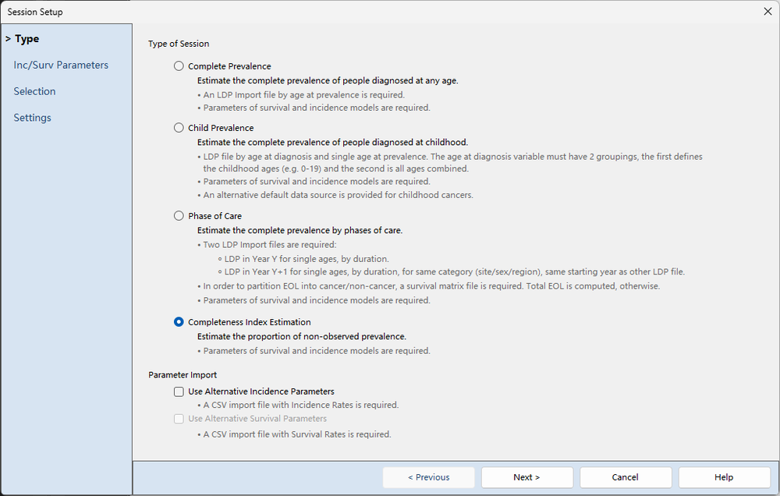The image size is (780, 496).
Task: Go to the Settings page
Action: tap(32, 118)
